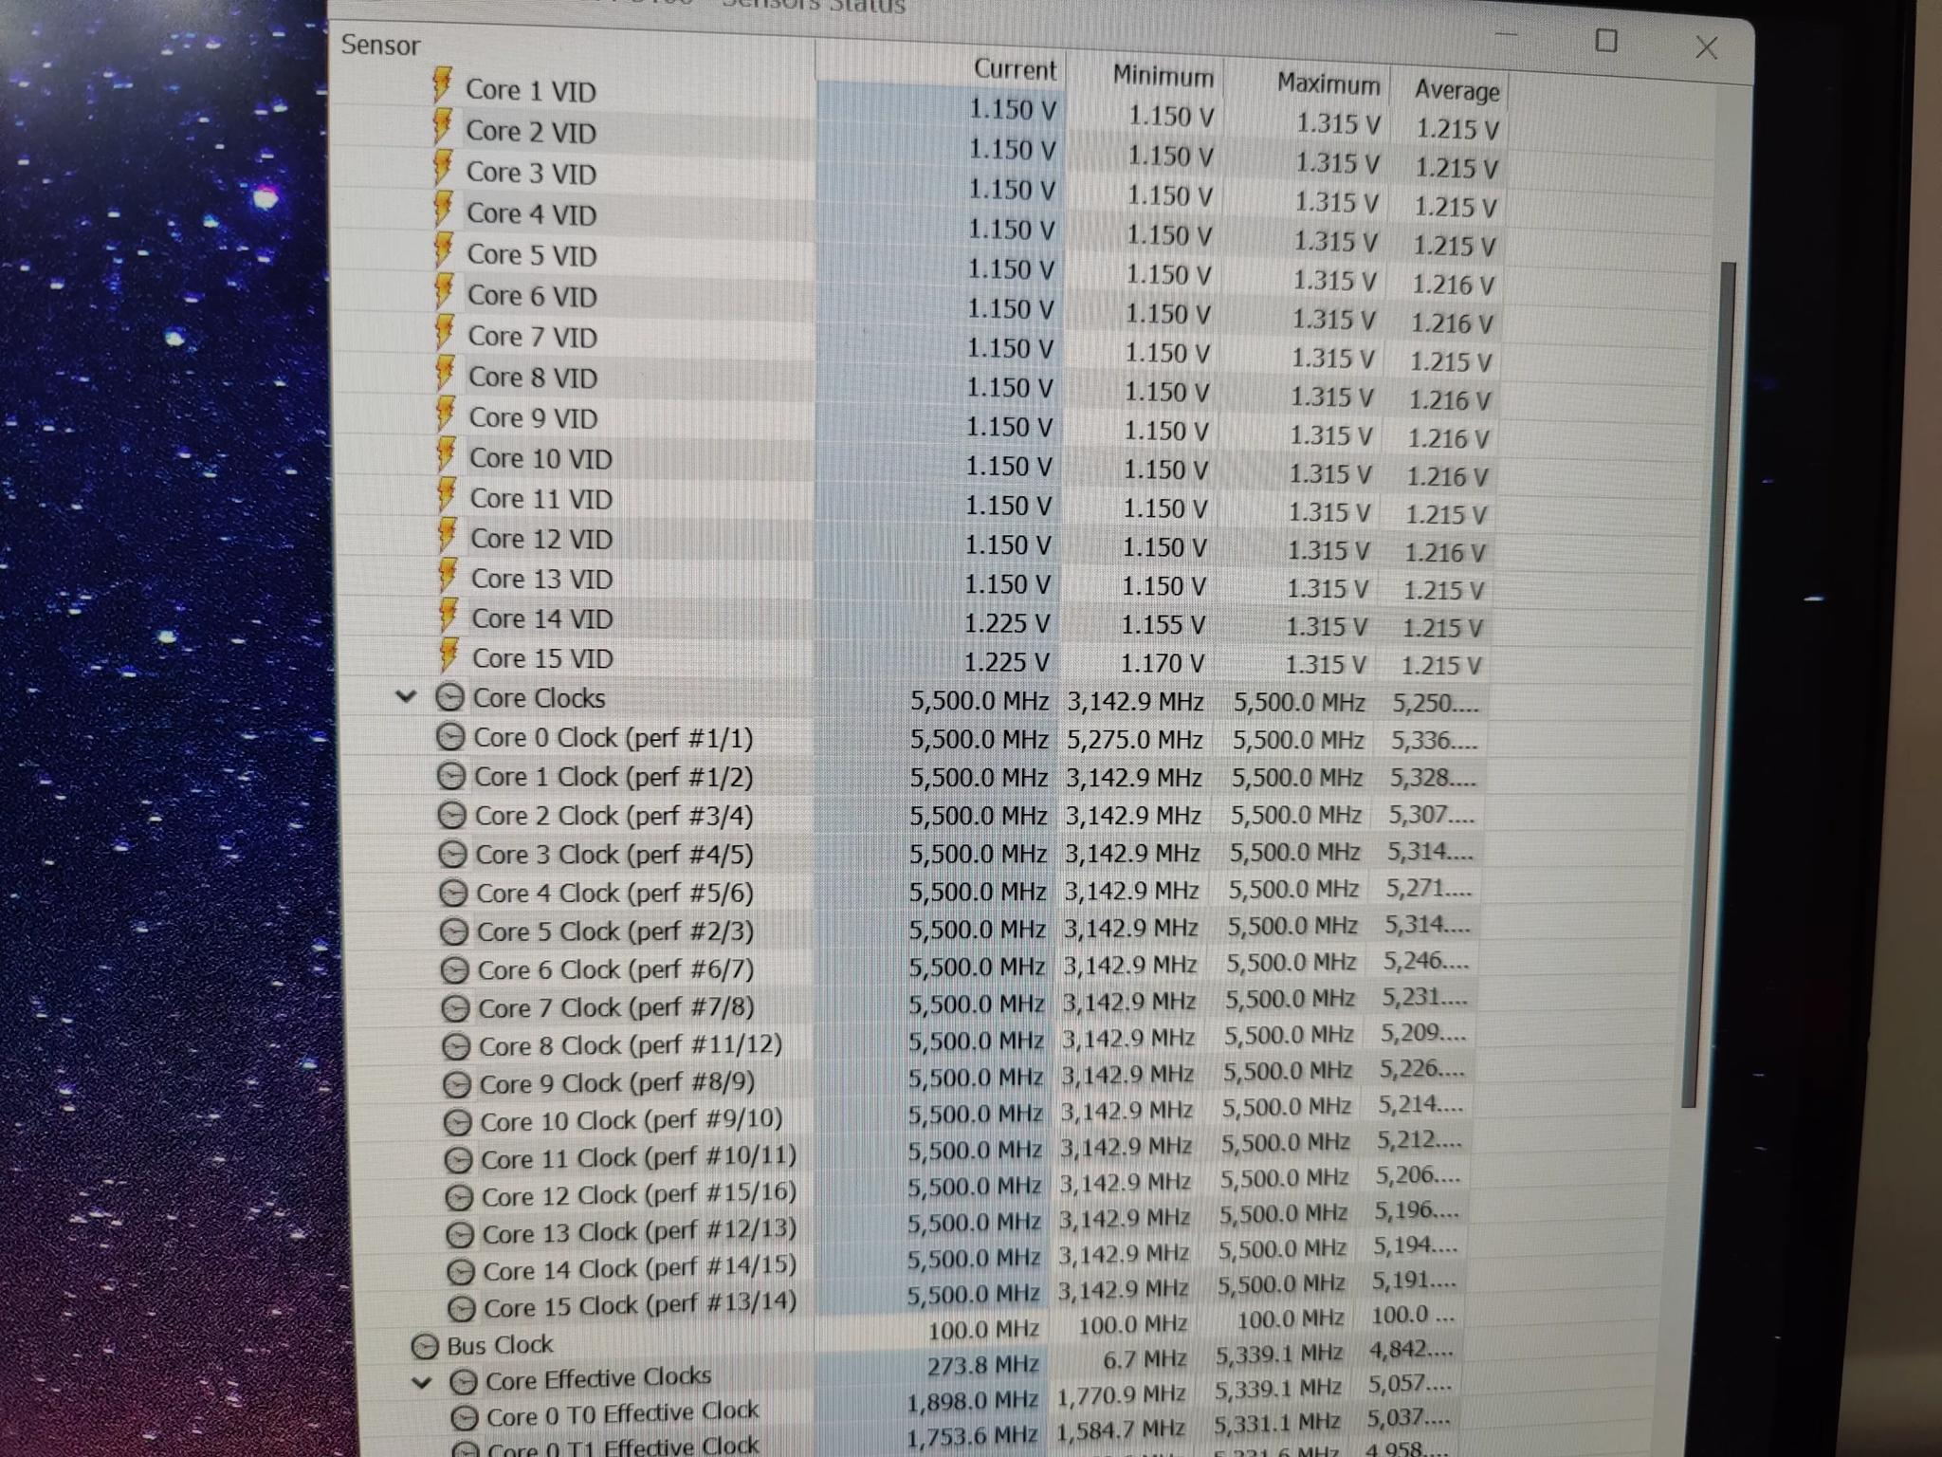Click the lightning icon beside Core 13 VID
Viewport: 1942px width, 1457px height.
click(x=448, y=577)
